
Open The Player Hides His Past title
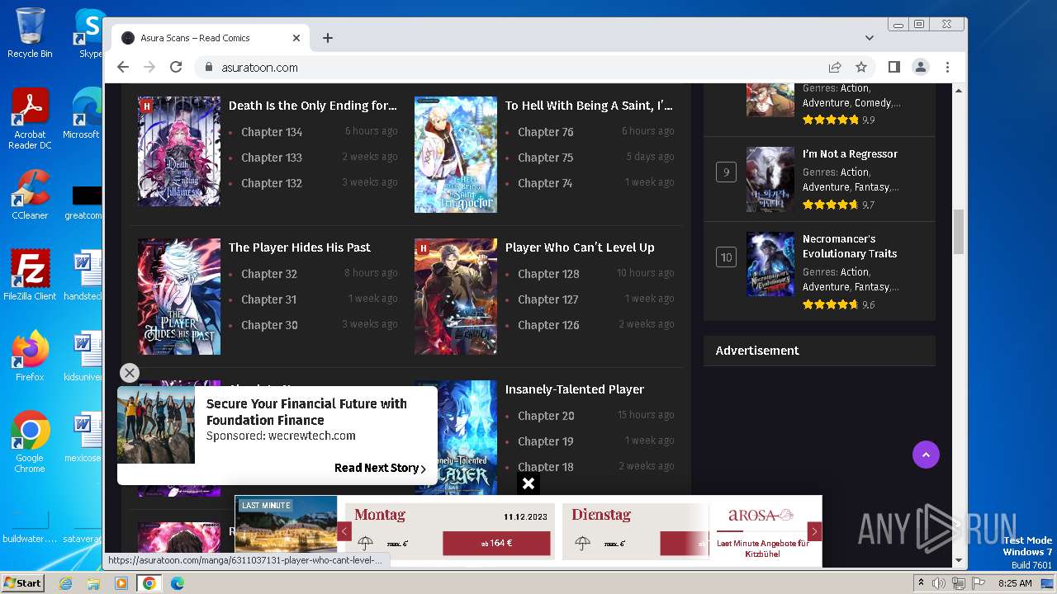tap(299, 247)
